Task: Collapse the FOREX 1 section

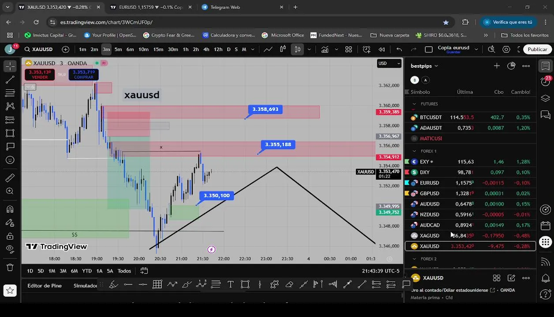Action: click(x=414, y=151)
